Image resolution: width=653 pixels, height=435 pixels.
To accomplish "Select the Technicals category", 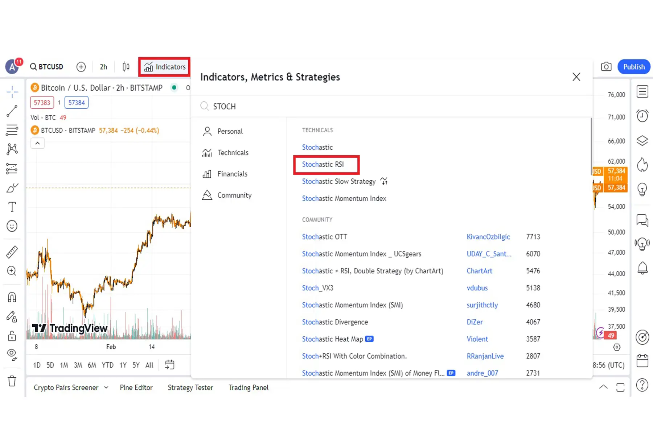I will tap(225, 153).
